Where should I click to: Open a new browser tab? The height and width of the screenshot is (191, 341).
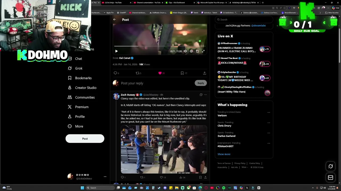(263, 3)
